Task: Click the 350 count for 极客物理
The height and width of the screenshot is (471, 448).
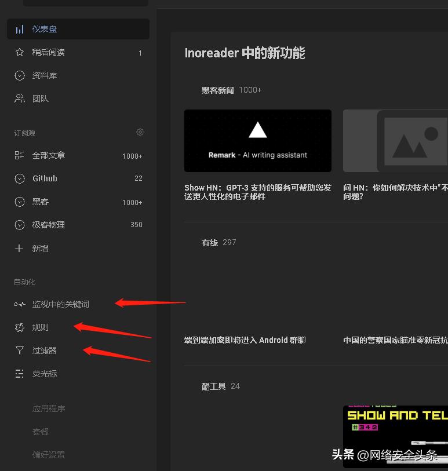Action: (136, 225)
